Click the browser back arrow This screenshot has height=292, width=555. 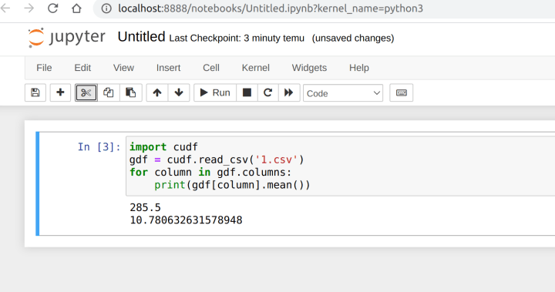coord(5,8)
